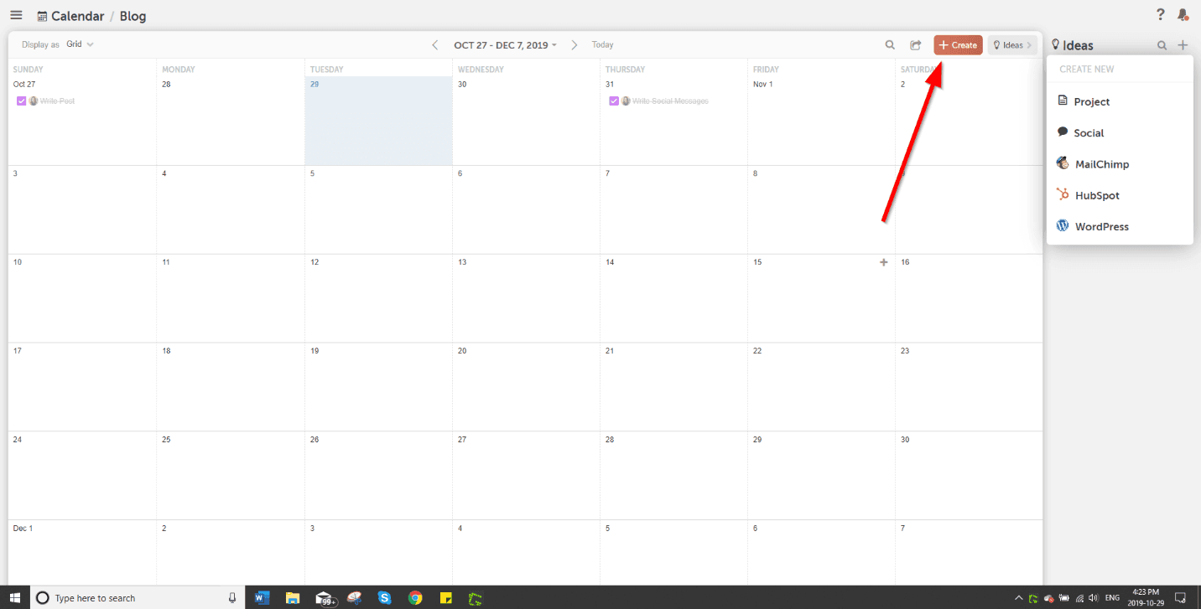Click the share calendar icon
1201x609 pixels.
tap(915, 45)
